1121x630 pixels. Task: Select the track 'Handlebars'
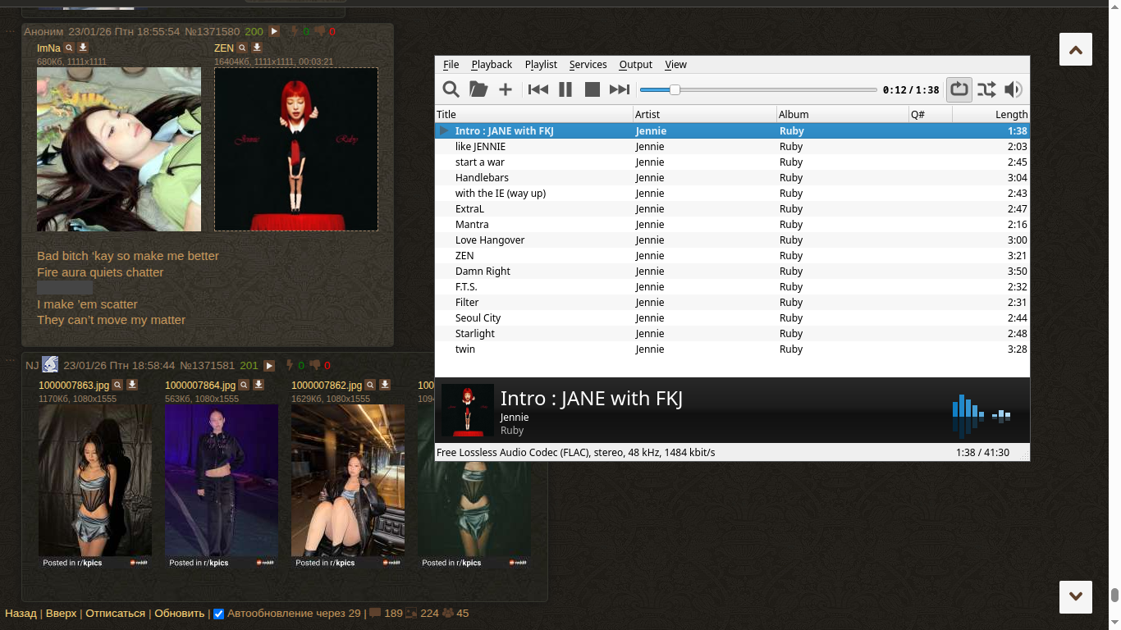point(732,178)
